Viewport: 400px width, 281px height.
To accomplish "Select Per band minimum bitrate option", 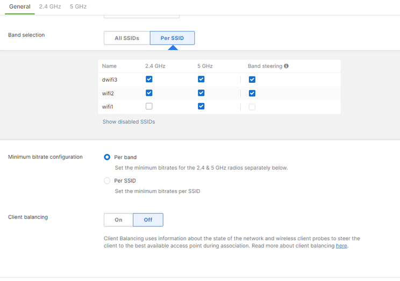I will (107, 157).
